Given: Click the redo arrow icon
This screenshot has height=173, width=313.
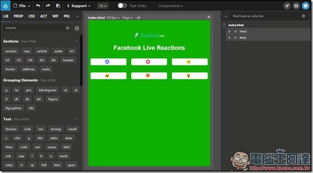Looking at the screenshot, I should point(48,6).
